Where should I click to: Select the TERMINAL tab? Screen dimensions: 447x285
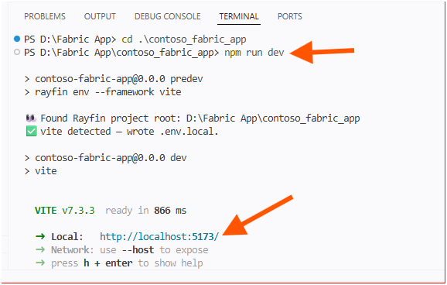point(239,16)
